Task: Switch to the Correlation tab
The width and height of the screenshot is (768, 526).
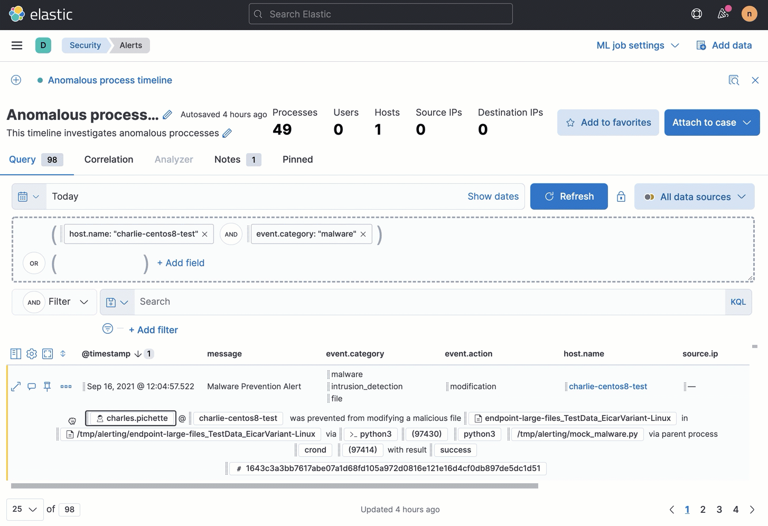Action: coord(108,159)
